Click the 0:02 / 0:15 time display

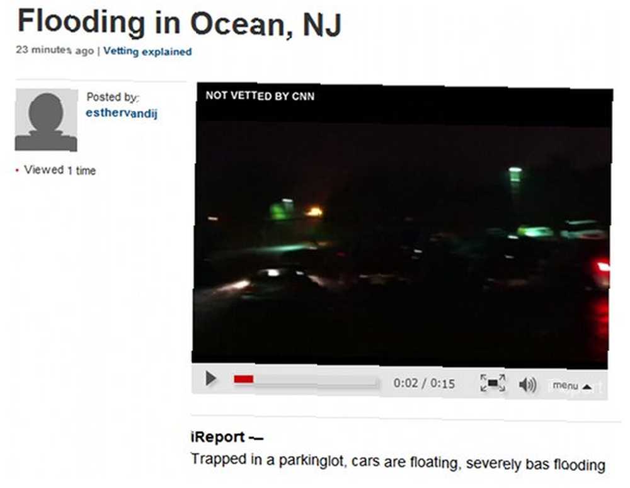click(x=424, y=383)
